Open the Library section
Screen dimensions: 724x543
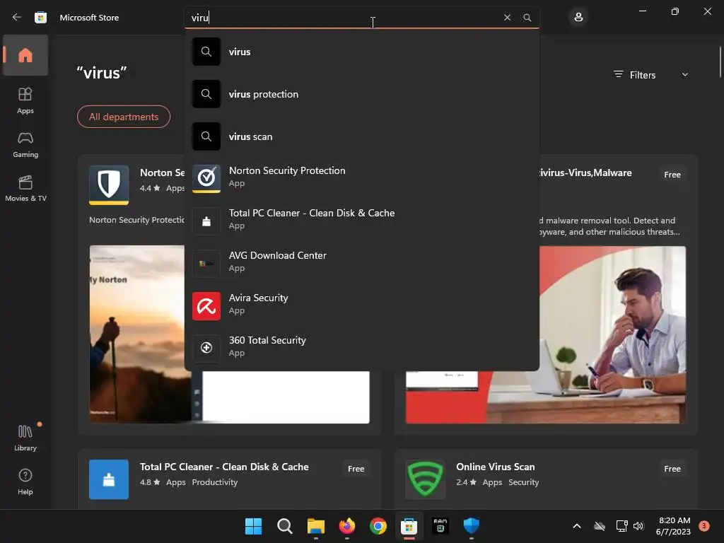tap(25, 438)
